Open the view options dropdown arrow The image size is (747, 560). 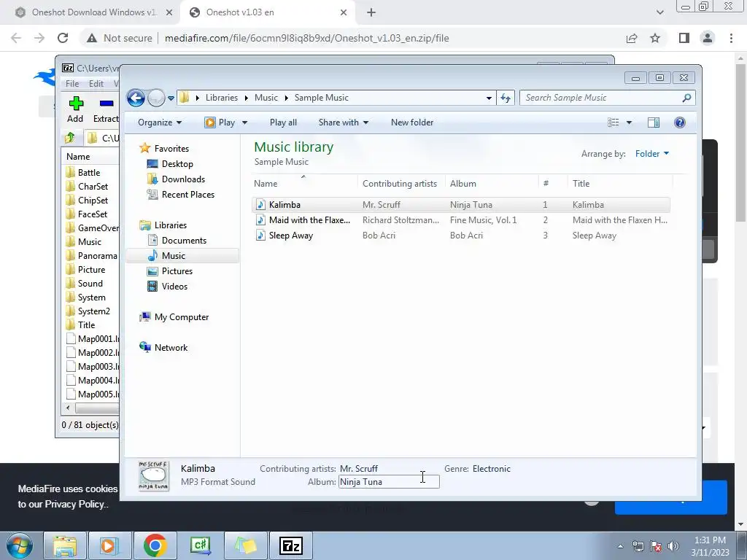pos(629,122)
